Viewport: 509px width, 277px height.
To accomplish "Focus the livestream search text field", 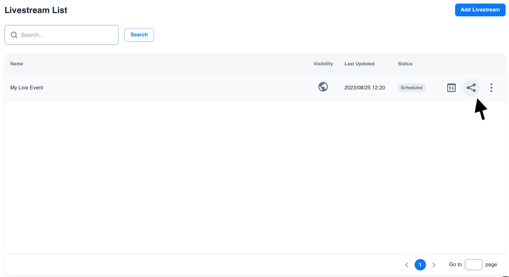I will click(x=67, y=35).
